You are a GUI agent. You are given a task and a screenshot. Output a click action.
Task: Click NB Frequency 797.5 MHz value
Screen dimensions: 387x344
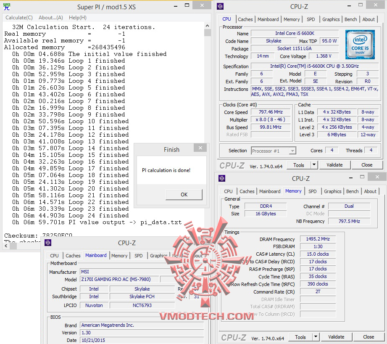pyautogui.click(x=349, y=221)
